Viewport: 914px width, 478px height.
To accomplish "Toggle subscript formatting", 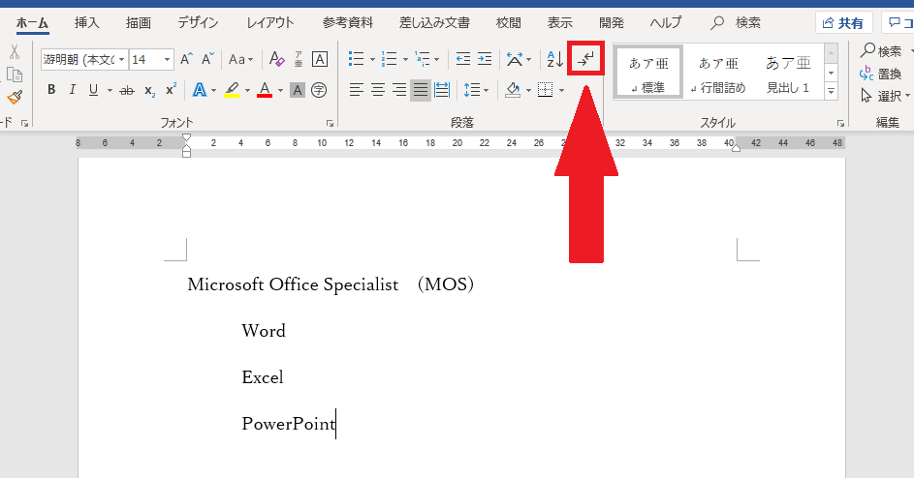I will 150,90.
